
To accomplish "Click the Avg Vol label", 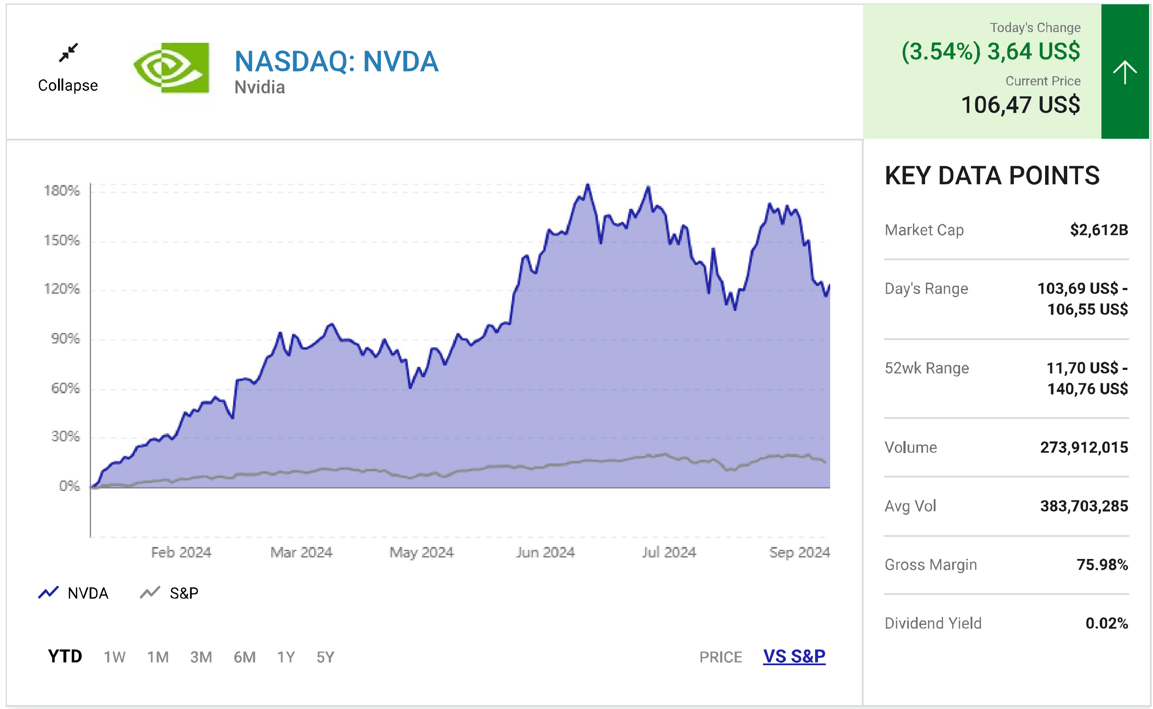I will pos(910,506).
